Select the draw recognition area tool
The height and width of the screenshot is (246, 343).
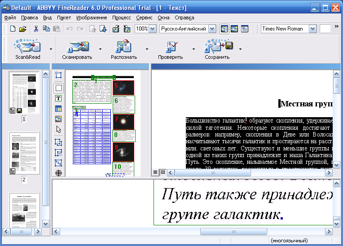tap(58, 88)
